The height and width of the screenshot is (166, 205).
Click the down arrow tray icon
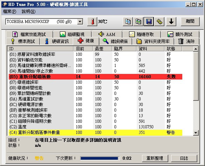[x=171, y=22]
